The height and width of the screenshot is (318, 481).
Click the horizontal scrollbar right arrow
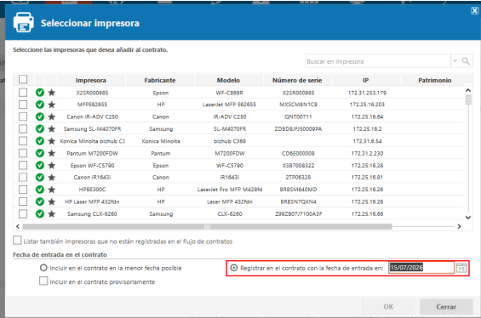459,226
